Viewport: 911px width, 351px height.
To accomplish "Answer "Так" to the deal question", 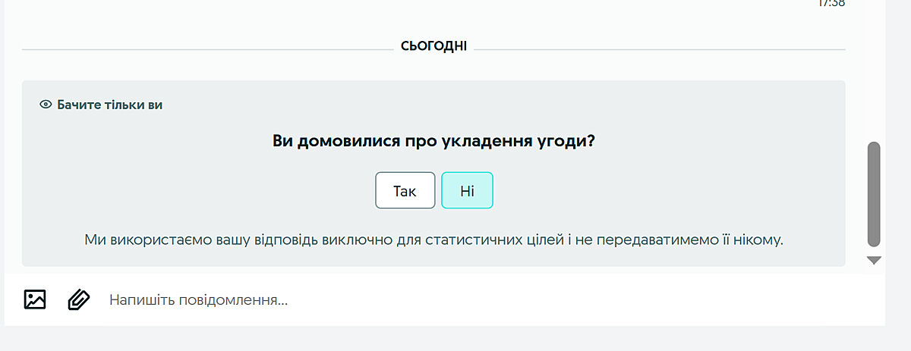I will coord(405,190).
